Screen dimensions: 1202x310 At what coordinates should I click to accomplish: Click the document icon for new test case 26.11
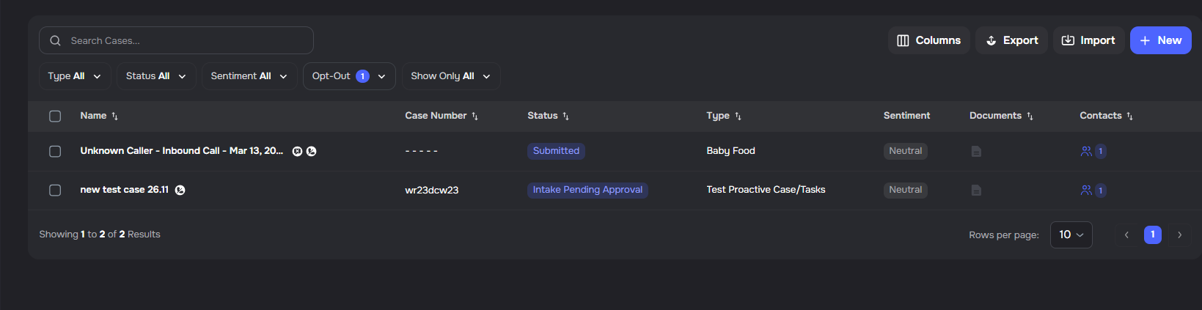976,191
